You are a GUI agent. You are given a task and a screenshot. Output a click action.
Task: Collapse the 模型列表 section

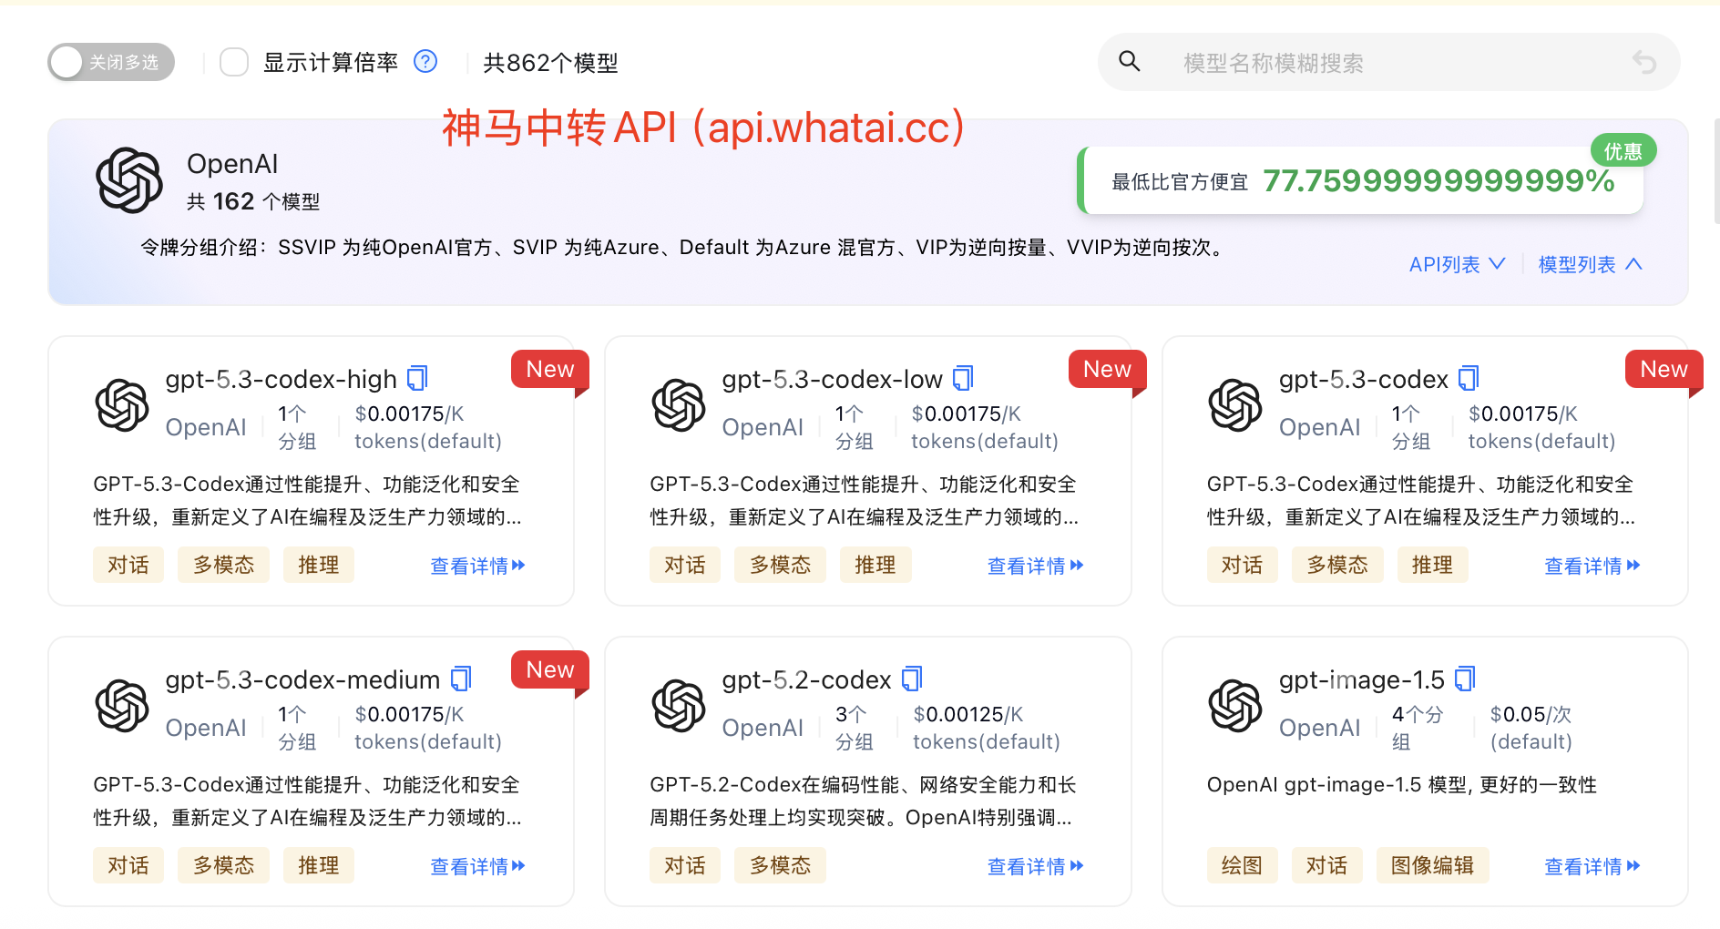(1589, 264)
